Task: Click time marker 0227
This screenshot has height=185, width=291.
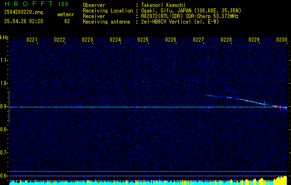Action: (x=198, y=40)
